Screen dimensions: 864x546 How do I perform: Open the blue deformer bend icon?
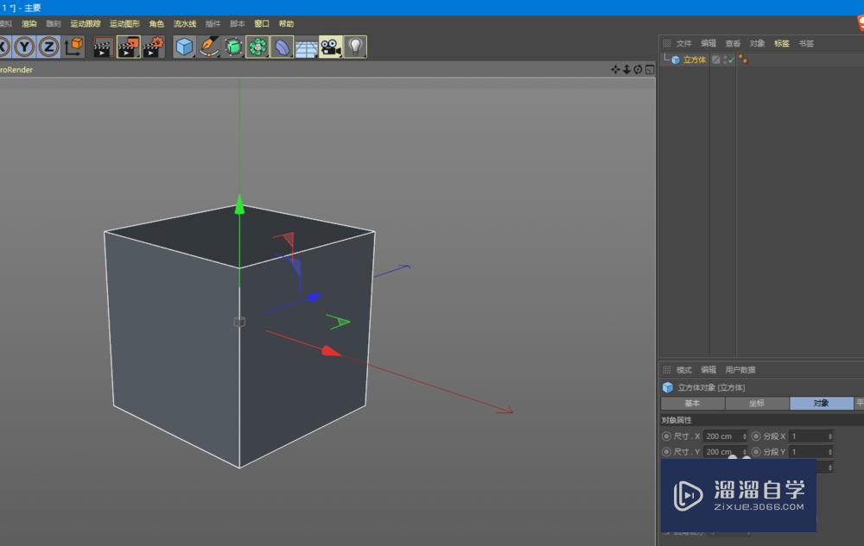point(282,47)
